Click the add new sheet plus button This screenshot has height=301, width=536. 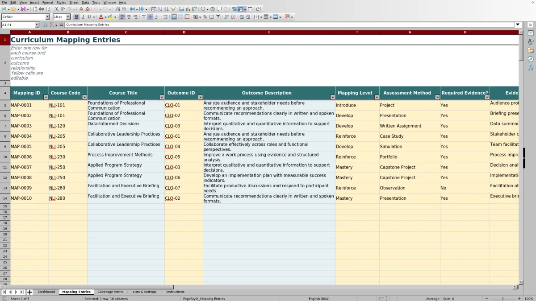(30, 292)
